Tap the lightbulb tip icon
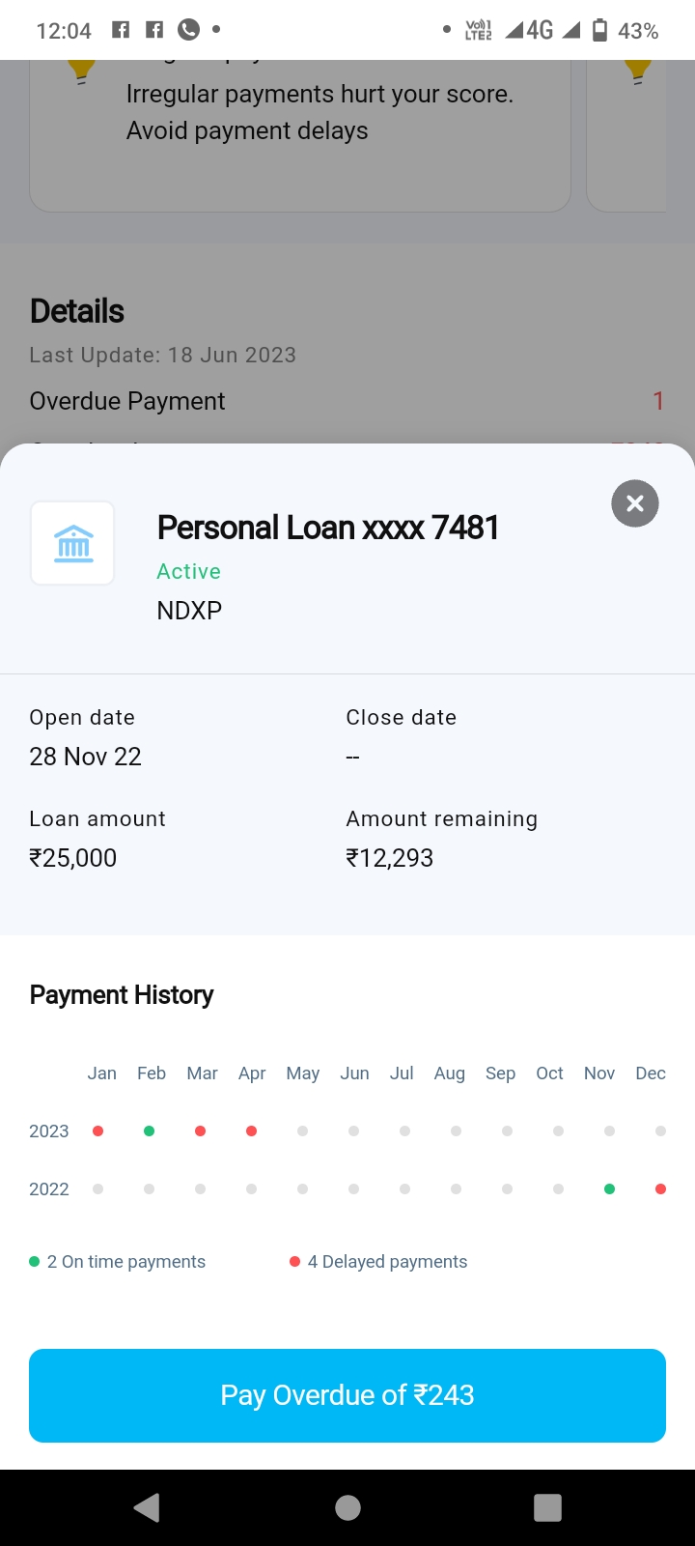Screen dimensions: 695x1546 (x=81, y=70)
